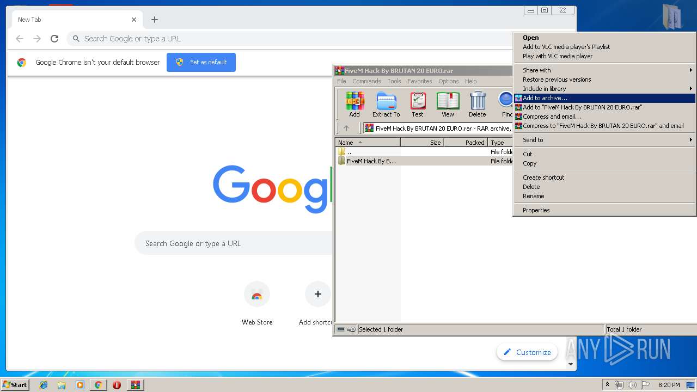
Task: Choose Add to archive... entry
Action: pyautogui.click(x=604, y=98)
